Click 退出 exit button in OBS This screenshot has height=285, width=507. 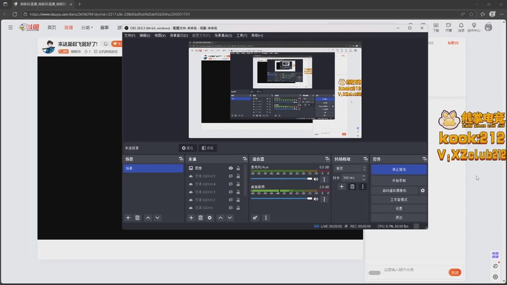click(x=399, y=217)
